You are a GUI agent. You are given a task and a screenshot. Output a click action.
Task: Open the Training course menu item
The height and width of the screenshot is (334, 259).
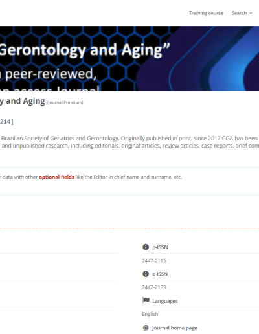coord(206,13)
